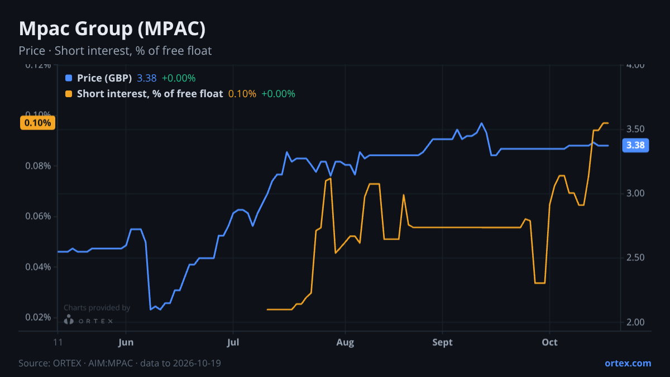Image resolution: width=670 pixels, height=377 pixels.
Task: Click the blue Price legend swatch
Action: [x=69, y=78]
